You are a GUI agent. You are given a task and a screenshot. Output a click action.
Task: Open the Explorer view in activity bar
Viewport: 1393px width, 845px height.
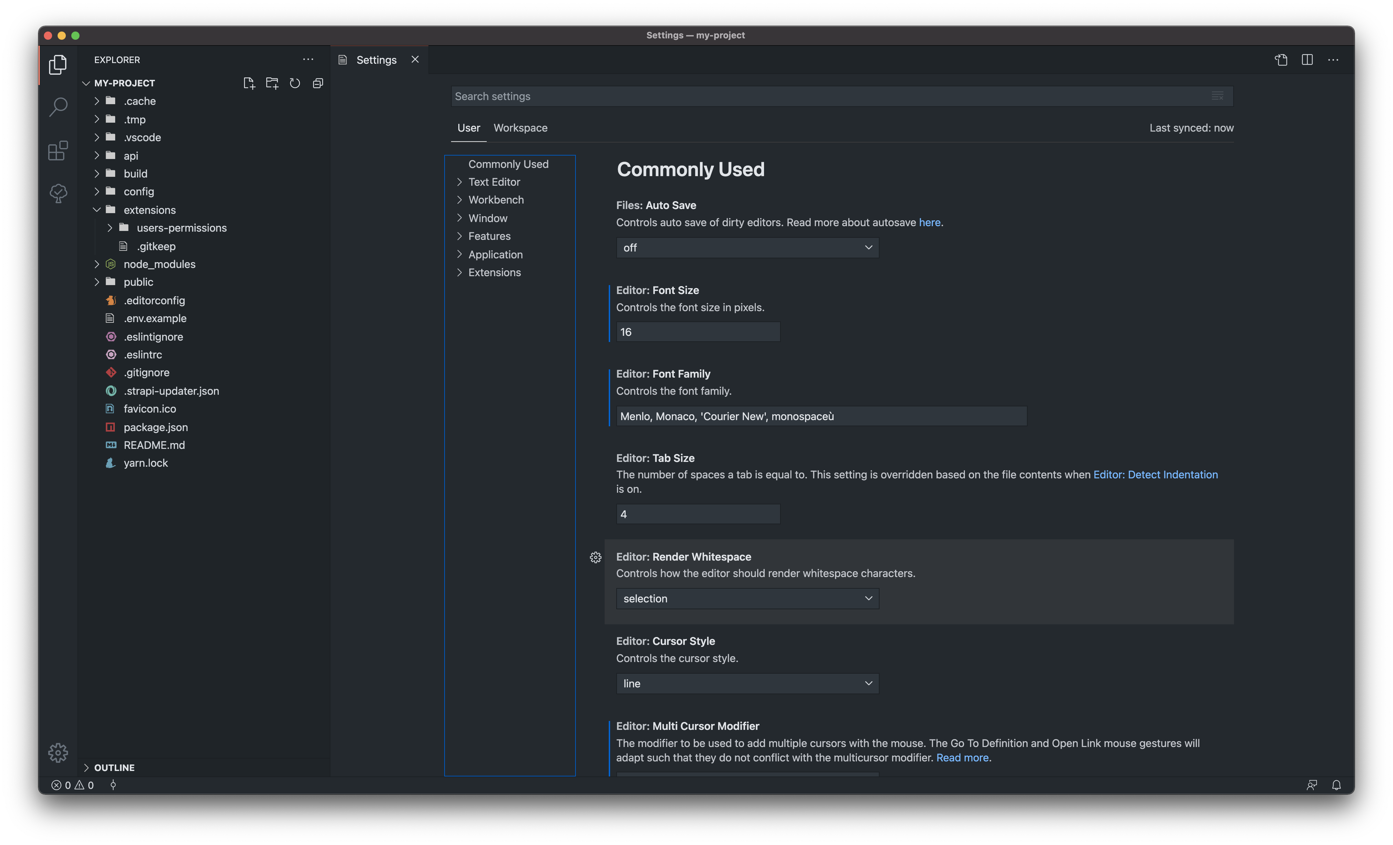58,64
